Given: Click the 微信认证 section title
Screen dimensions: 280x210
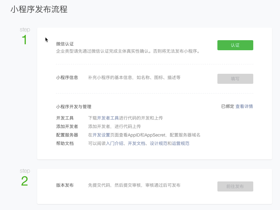Looking at the screenshot, I should [x=65, y=44].
